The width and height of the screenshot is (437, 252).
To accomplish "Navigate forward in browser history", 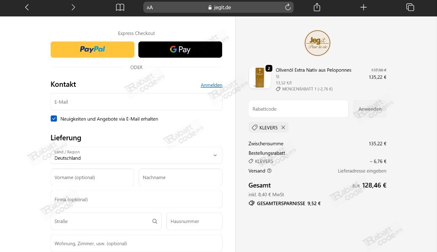I will click(x=73, y=7).
